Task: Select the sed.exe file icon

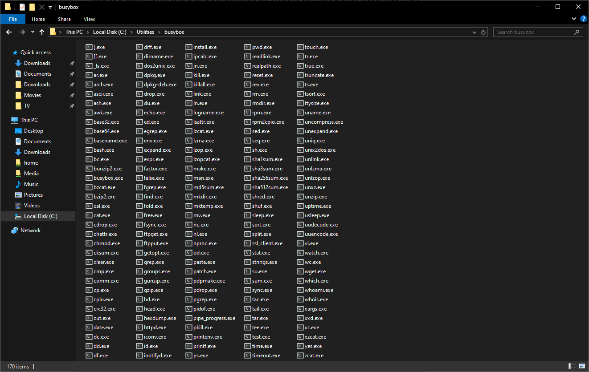Action: 248,131
